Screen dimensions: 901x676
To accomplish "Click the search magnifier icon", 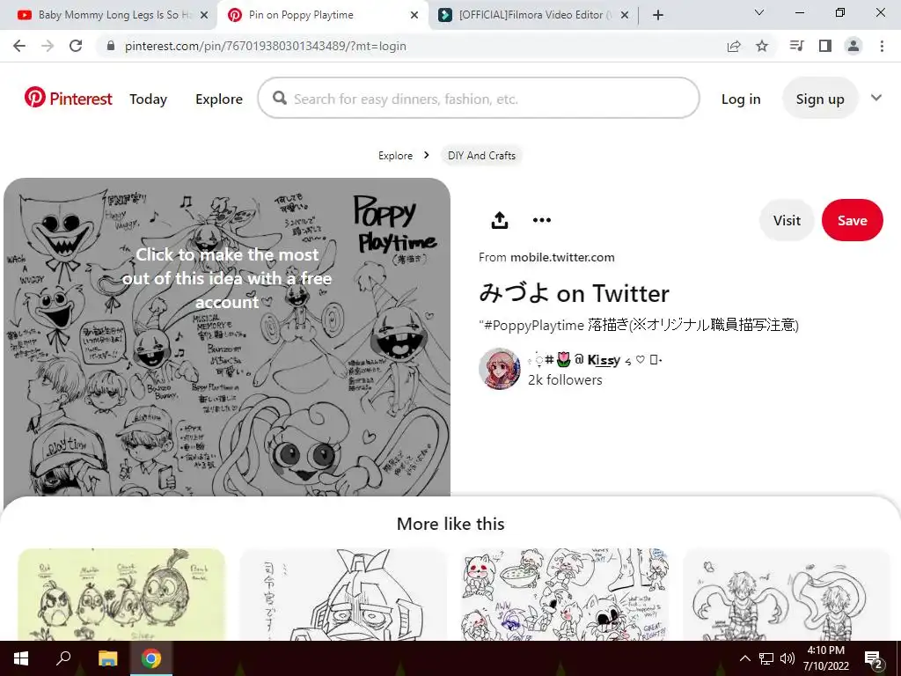I will tap(279, 99).
